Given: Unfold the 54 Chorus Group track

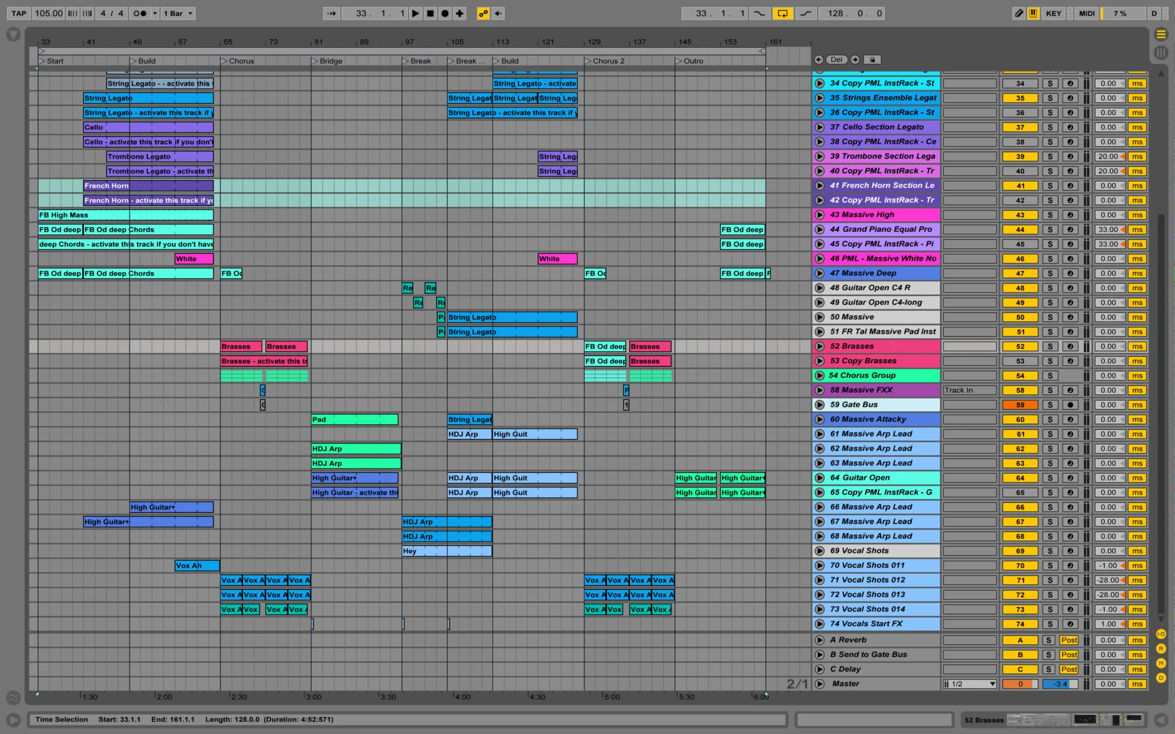Looking at the screenshot, I should click(820, 376).
